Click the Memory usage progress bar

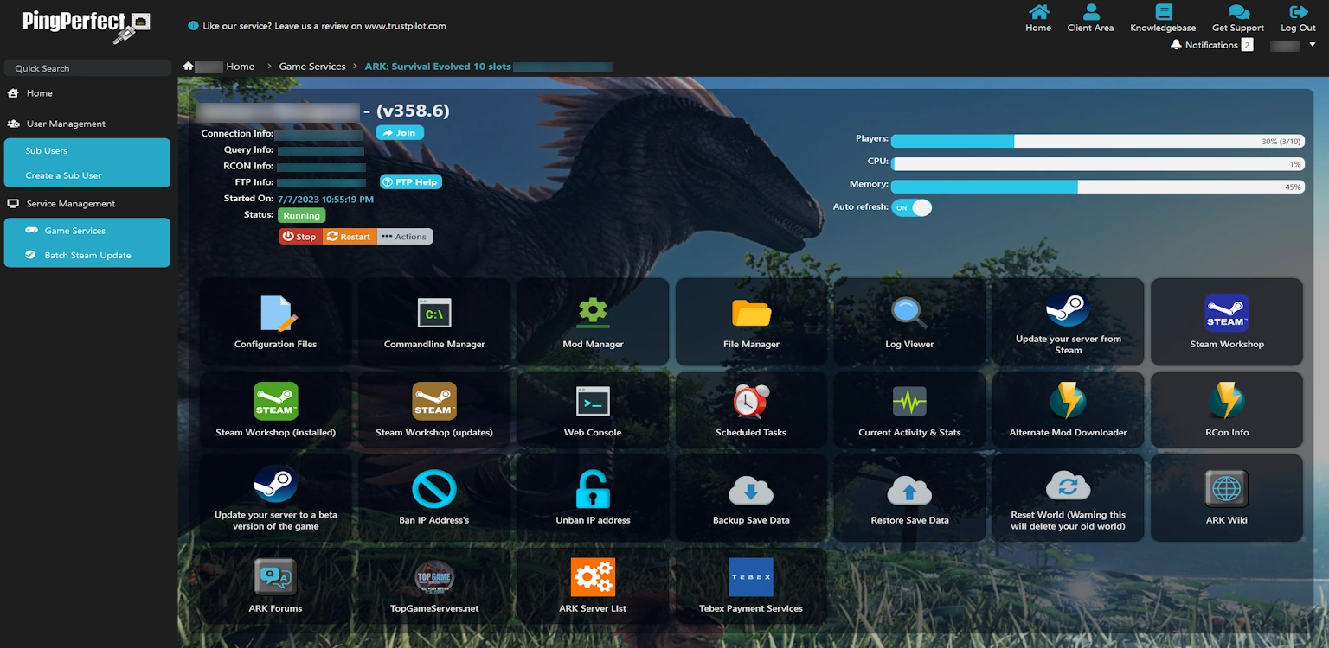pyautogui.click(x=1097, y=187)
